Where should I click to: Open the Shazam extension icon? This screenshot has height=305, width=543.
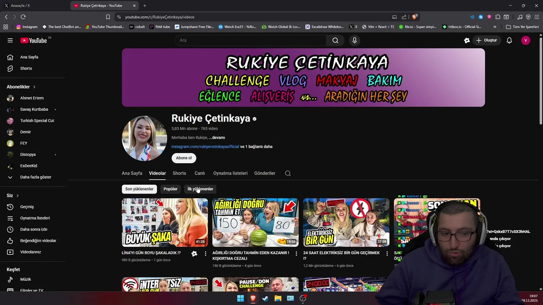click(x=481, y=17)
